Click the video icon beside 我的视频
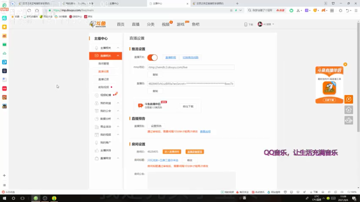This screenshot has height=202, width=360. tap(97, 134)
